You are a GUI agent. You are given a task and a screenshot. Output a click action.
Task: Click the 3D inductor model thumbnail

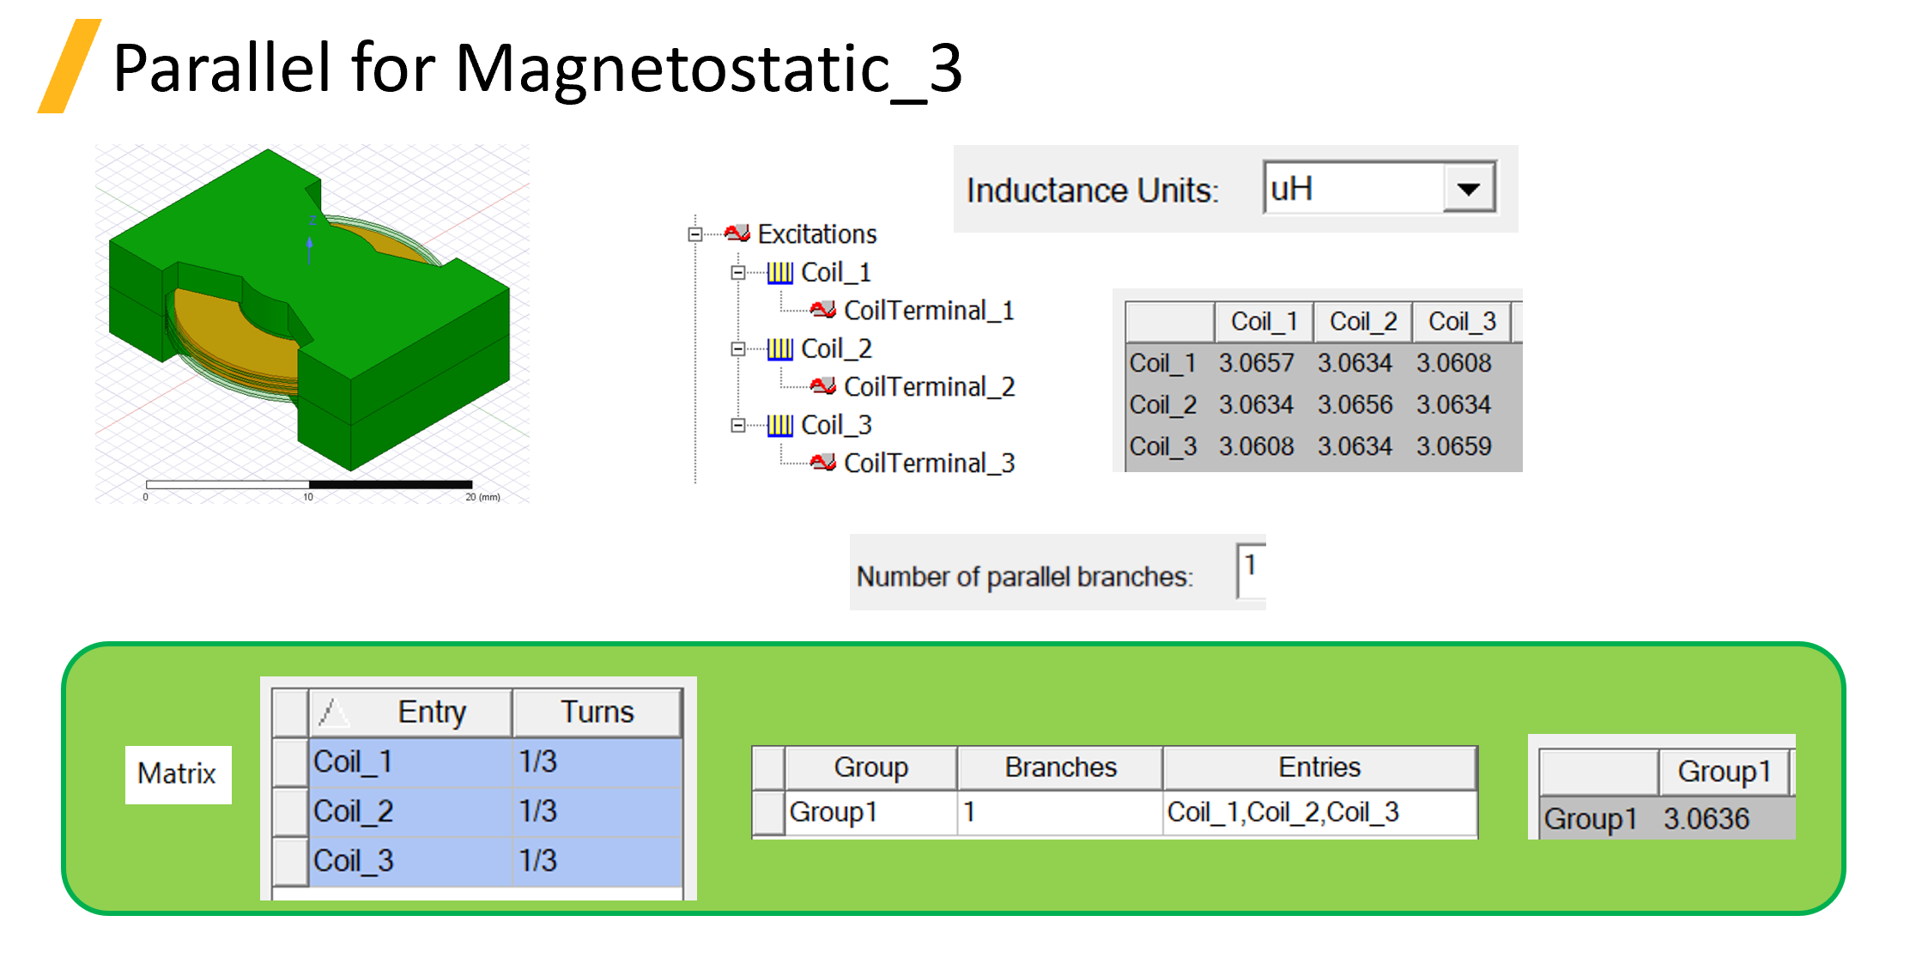[312, 324]
